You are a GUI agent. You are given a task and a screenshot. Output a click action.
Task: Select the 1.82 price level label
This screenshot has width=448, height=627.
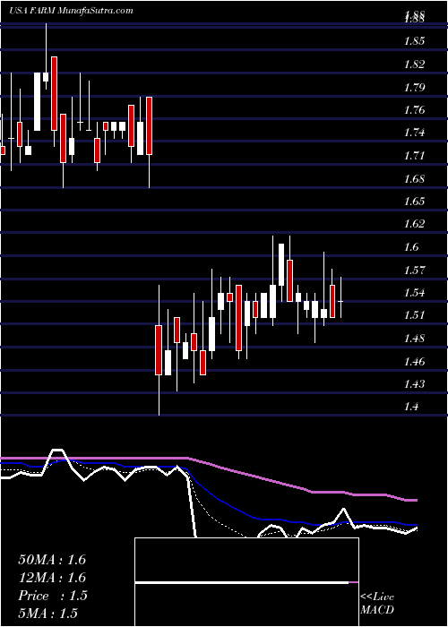click(414, 64)
